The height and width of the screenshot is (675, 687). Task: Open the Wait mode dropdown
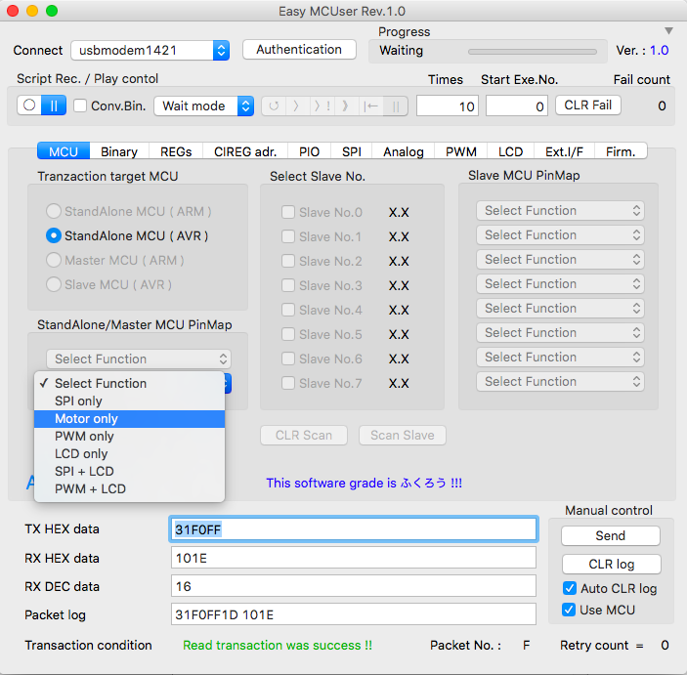pyautogui.click(x=203, y=106)
